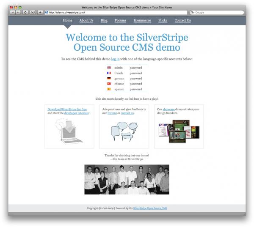Image resolution: width=254 pixels, height=227 pixels.
Task: Click the Spanish flag icon
Action: click(109, 89)
